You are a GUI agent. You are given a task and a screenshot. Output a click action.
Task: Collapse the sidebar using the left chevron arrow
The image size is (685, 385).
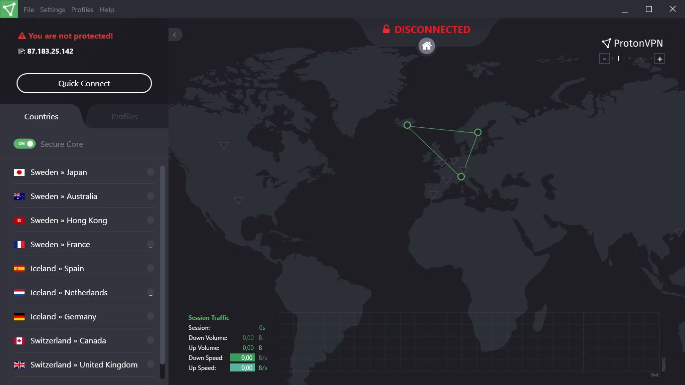[175, 35]
